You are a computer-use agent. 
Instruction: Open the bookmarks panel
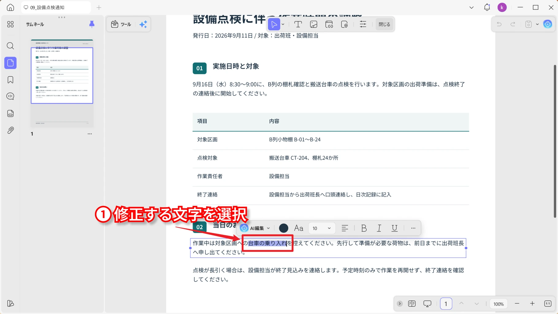10,80
